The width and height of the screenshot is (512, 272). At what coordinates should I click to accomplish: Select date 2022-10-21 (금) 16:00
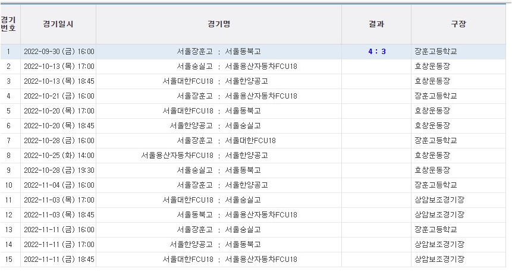coord(59,96)
